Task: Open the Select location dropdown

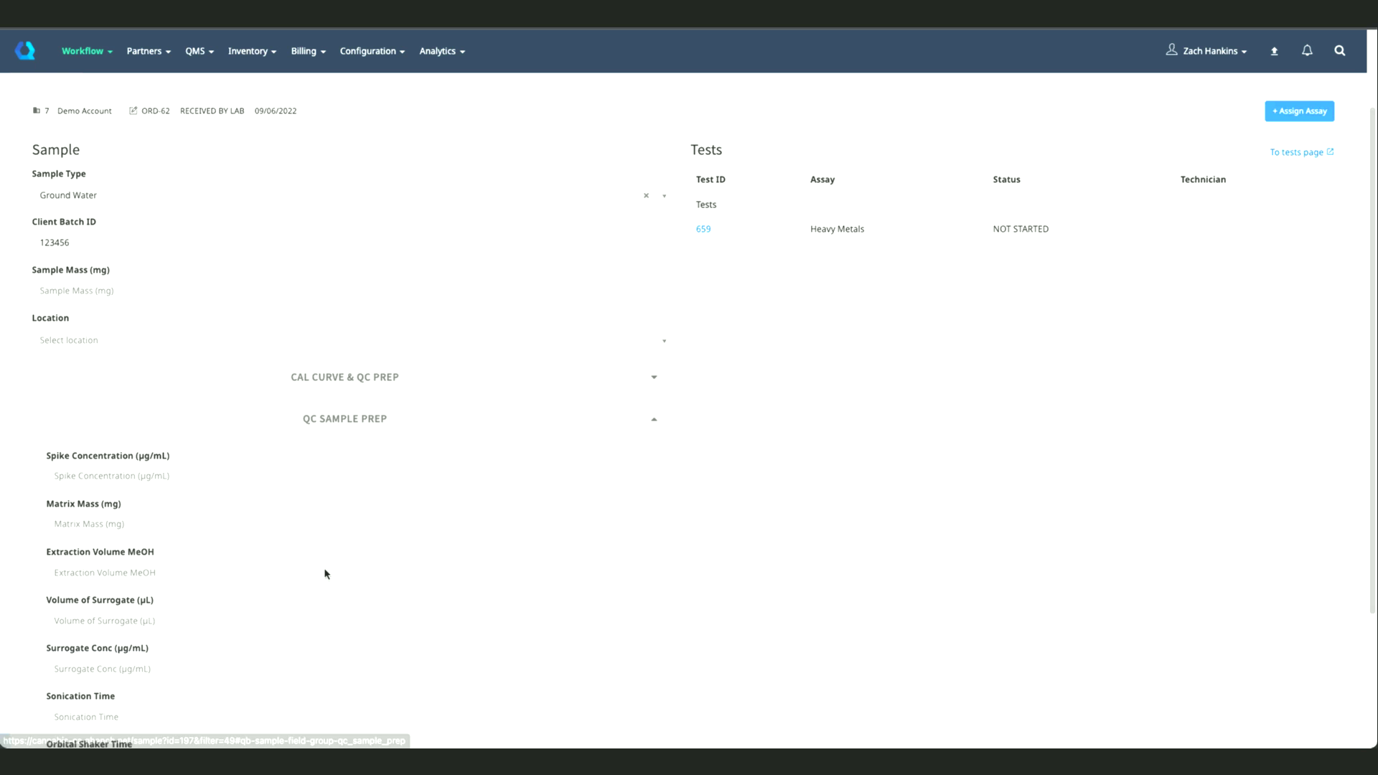Action: [352, 340]
